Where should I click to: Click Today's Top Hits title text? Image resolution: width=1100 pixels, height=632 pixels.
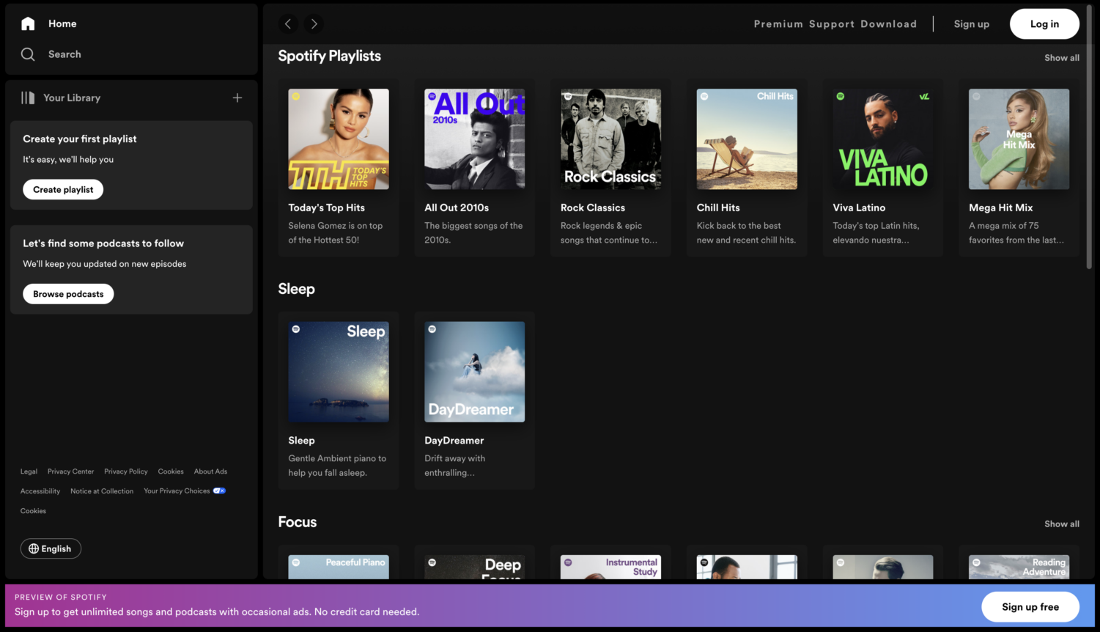(326, 207)
